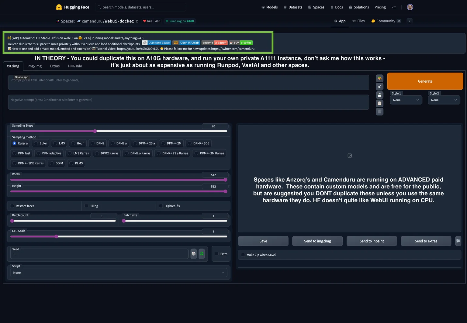Switch to the Extras tab
The width and height of the screenshot is (467, 323).
(x=55, y=66)
